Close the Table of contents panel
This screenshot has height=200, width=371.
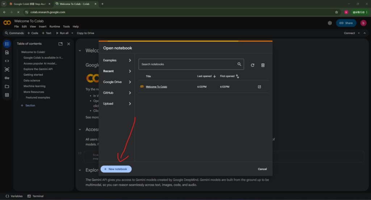(x=68, y=44)
